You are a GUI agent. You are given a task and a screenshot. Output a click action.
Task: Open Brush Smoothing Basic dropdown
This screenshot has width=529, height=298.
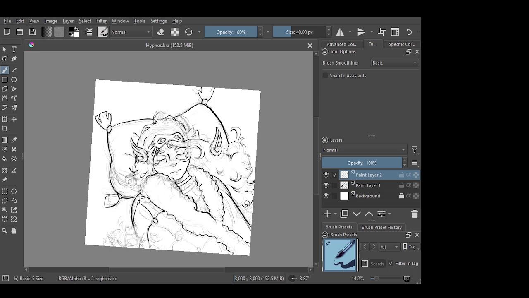tap(395, 63)
